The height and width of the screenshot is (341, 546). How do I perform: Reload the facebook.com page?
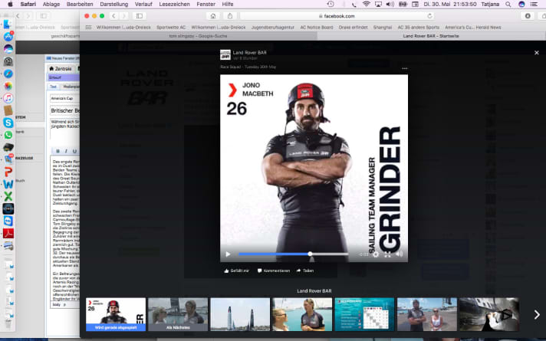[429, 16]
